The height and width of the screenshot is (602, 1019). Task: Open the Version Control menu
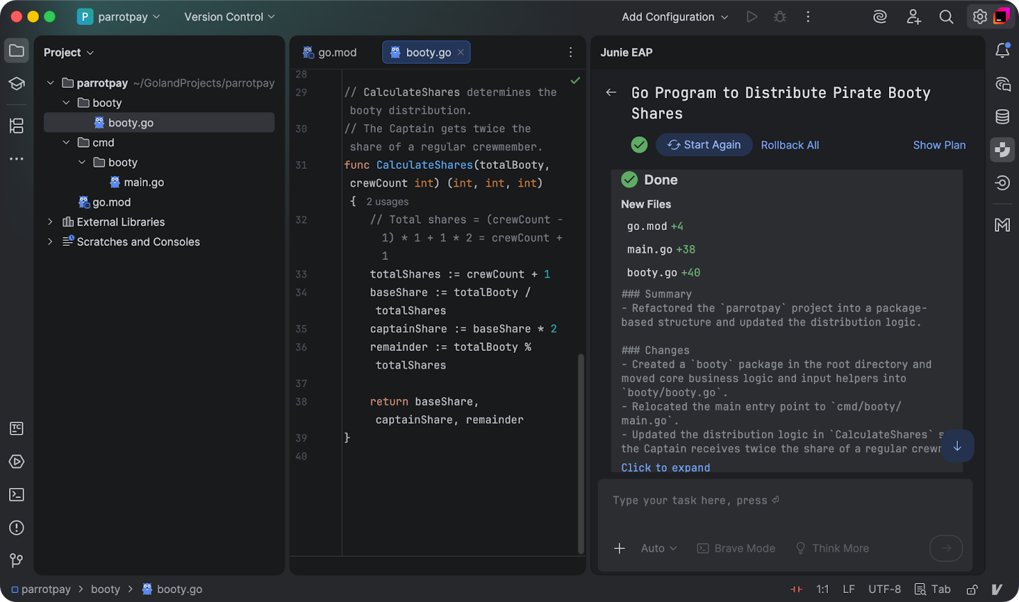tap(229, 17)
